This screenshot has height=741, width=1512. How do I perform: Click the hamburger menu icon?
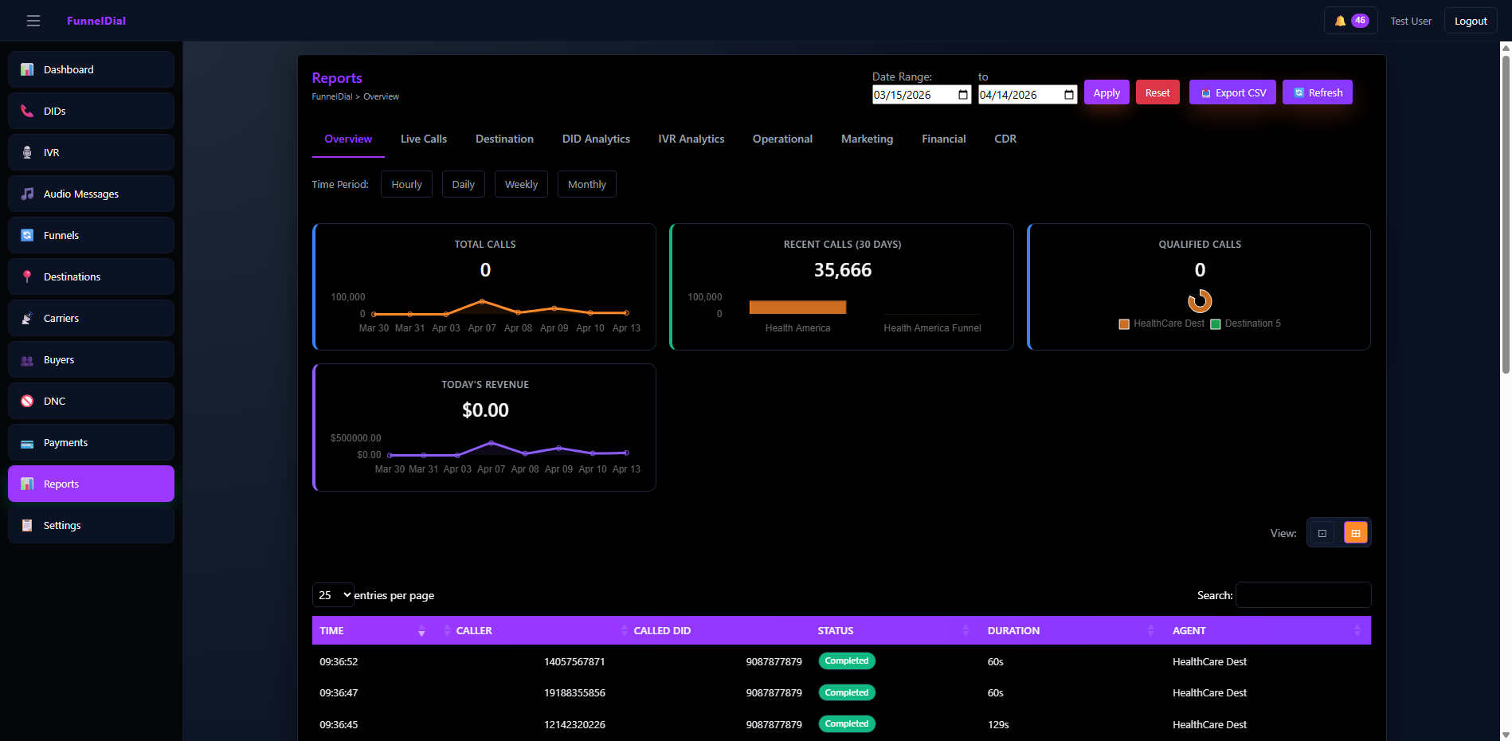click(x=33, y=21)
